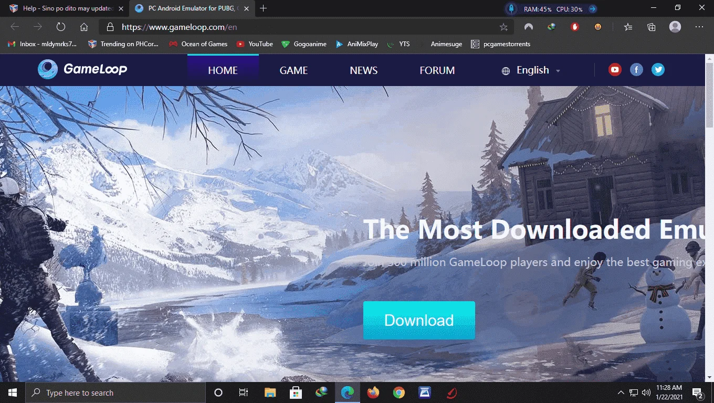Viewport: 714px width, 403px height.
Task: Open the Favorites list icon
Action: tap(628, 27)
